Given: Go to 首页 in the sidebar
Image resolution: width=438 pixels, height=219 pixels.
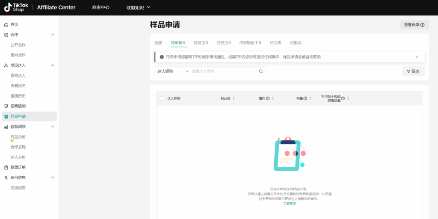Looking at the screenshot, I should coord(14,24).
